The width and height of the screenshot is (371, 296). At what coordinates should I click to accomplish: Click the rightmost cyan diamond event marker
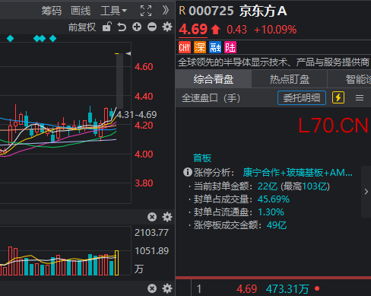tap(53, 39)
